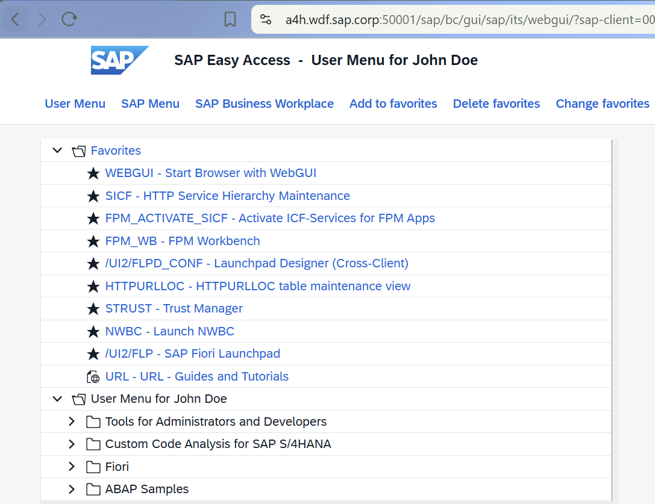Open SICF - HTTP Service Hierarchy Maintenance
The image size is (655, 504).
[x=228, y=196]
